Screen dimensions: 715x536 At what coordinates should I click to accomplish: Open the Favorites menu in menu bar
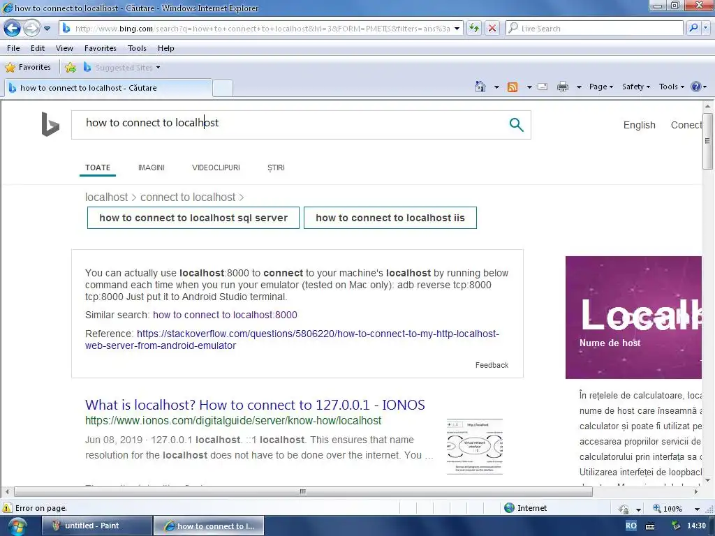click(x=101, y=48)
